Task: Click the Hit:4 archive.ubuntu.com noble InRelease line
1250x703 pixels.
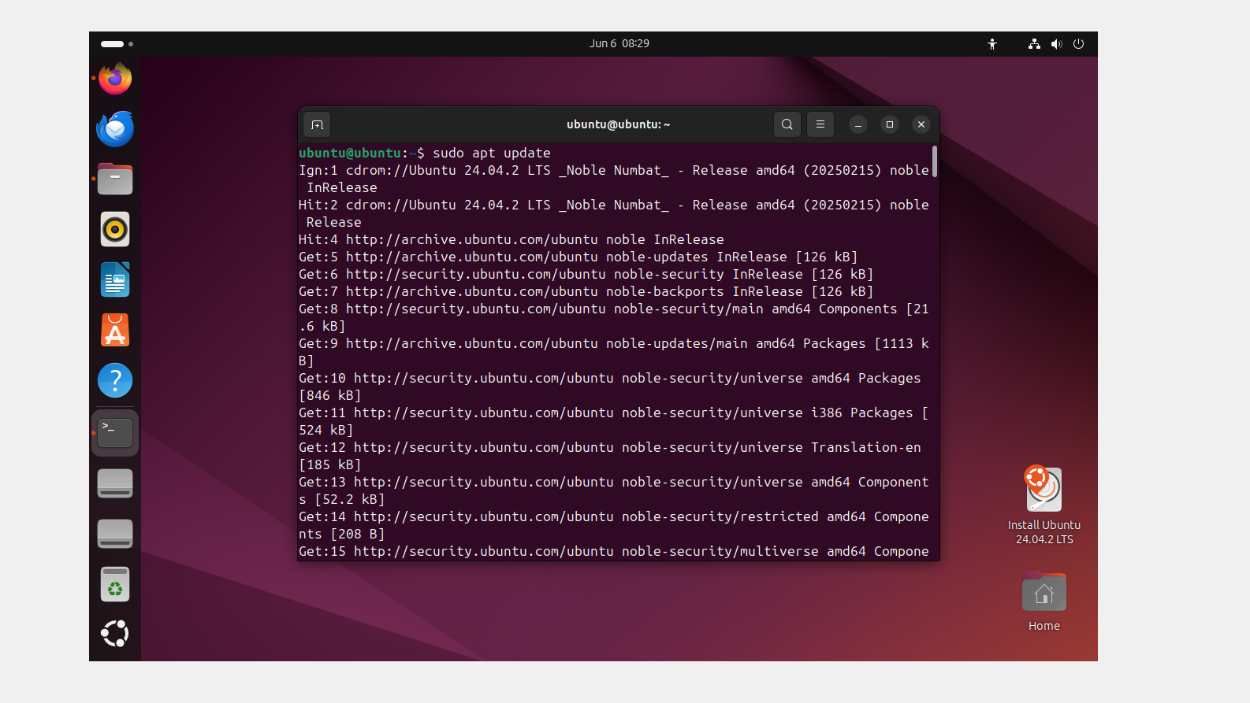Action: click(512, 239)
